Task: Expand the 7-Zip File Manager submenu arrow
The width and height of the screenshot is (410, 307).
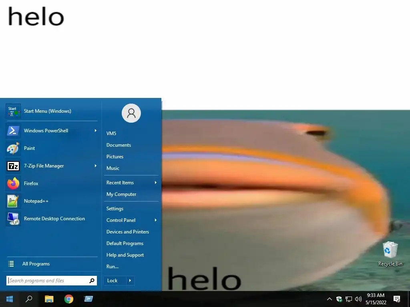Action: coord(96,166)
